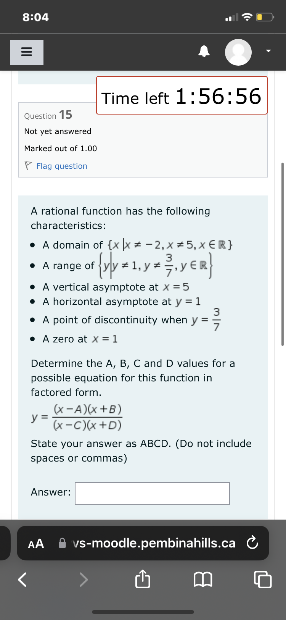Tap the Time left 1:56:56 timer
The image size is (286, 620).
pyautogui.click(x=182, y=95)
